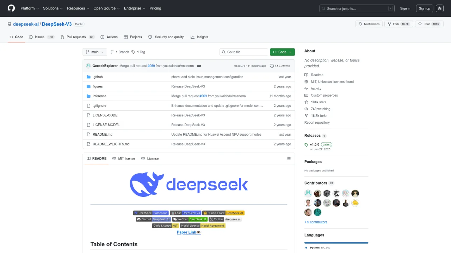Open the Resources dropdown menu
The height and width of the screenshot is (253, 451).
click(x=78, y=8)
